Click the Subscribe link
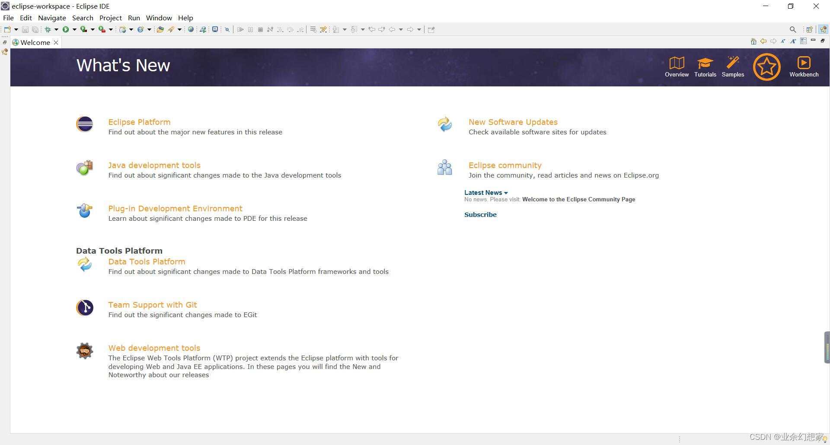The height and width of the screenshot is (445, 830). (480, 215)
